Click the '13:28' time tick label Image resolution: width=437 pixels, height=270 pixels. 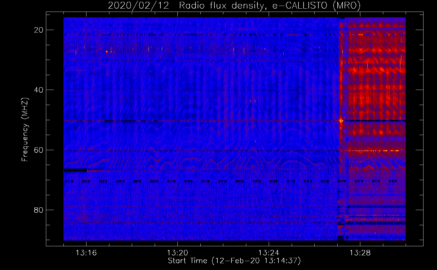(x=360, y=253)
